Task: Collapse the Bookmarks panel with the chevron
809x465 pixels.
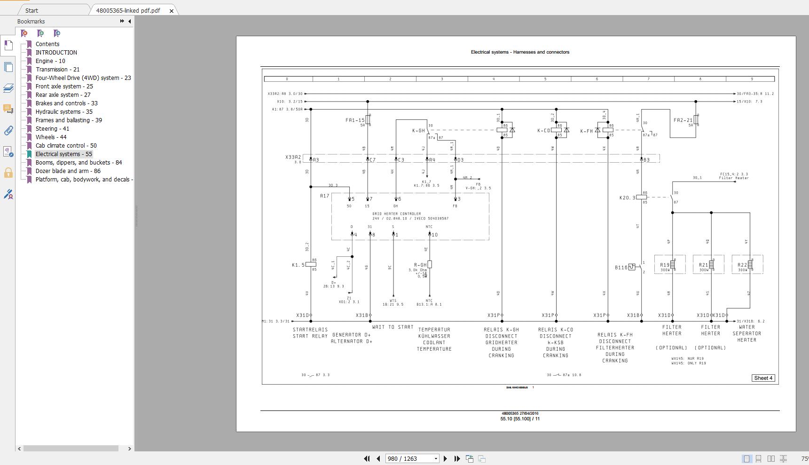Action: click(x=130, y=21)
